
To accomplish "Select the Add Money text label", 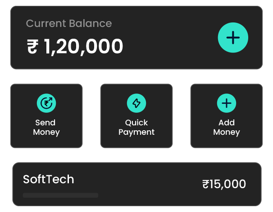I will (226, 128).
